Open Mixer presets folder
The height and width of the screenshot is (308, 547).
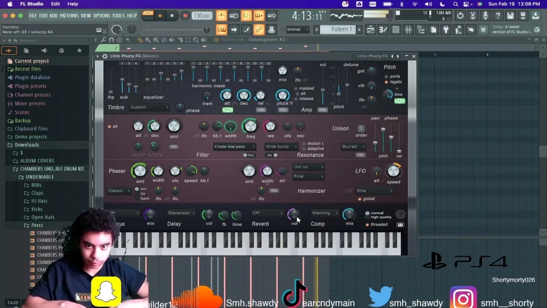[30, 104]
